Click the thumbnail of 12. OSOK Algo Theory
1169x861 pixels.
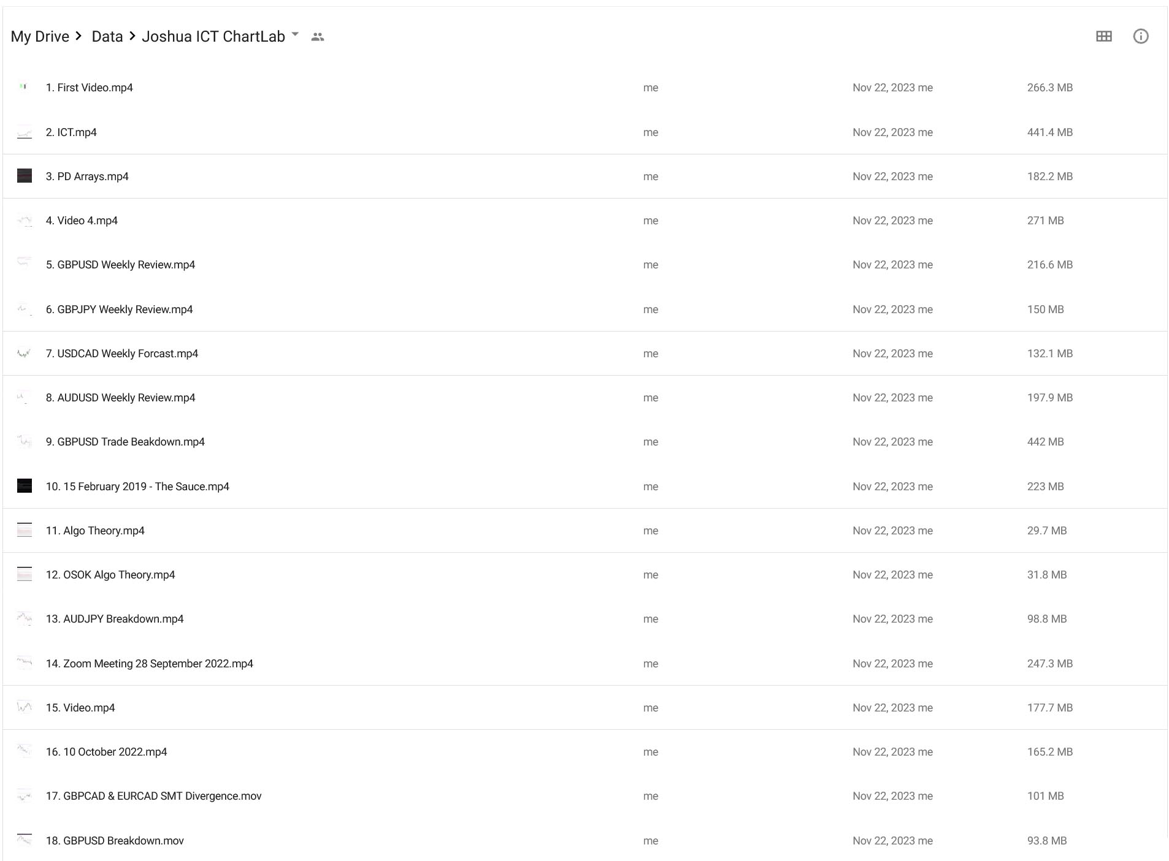(25, 574)
